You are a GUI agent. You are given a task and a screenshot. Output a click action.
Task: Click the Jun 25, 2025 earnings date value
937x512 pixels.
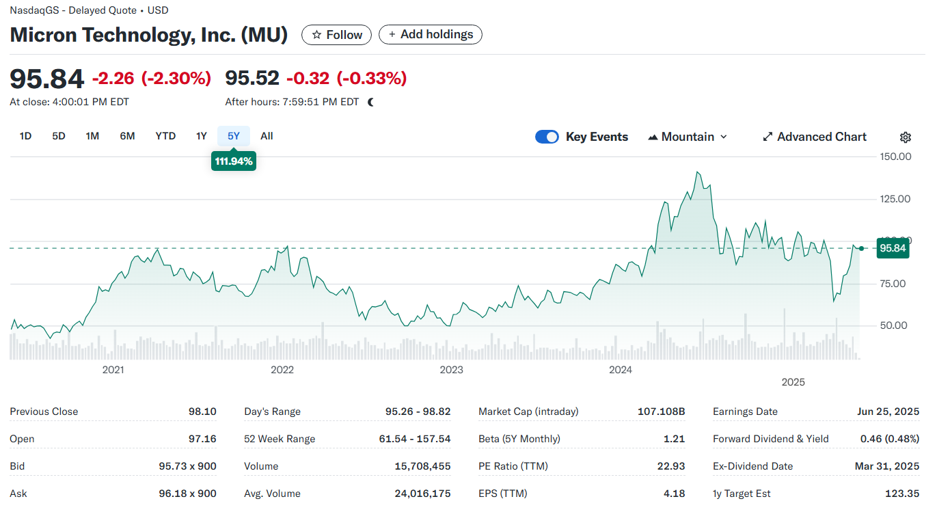click(x=888, y=412)
